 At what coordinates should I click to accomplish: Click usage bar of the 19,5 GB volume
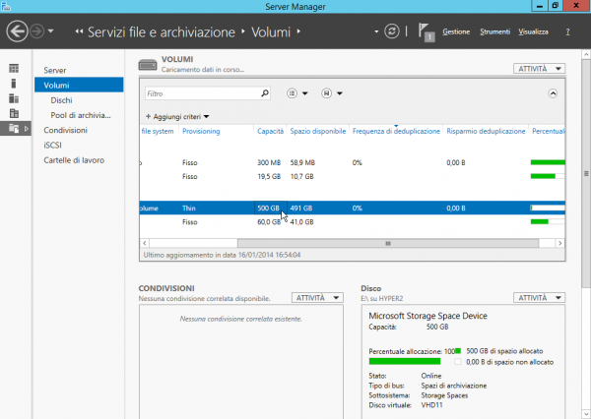[548, 176]
